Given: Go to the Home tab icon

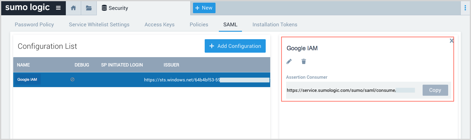Looking at the screenshot, I should click(x=73, y=8).
